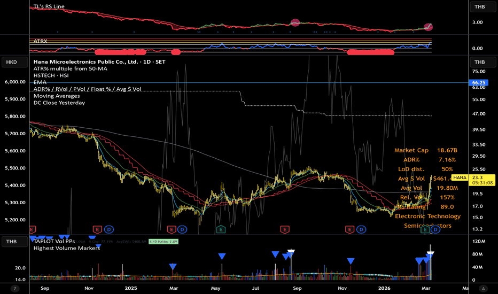The image size is (498, 294).
Task: Click the blue volume triangle above March 2025
Action: click(173, 266)
